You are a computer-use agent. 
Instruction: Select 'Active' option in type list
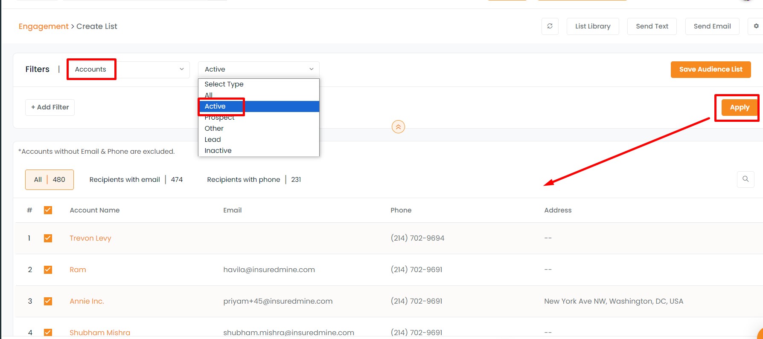click(x=259, y=106)
